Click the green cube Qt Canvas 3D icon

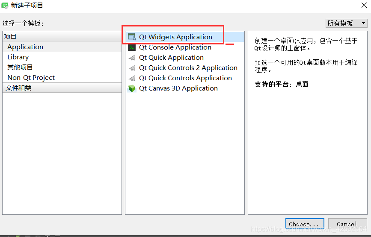pos(132,88)
